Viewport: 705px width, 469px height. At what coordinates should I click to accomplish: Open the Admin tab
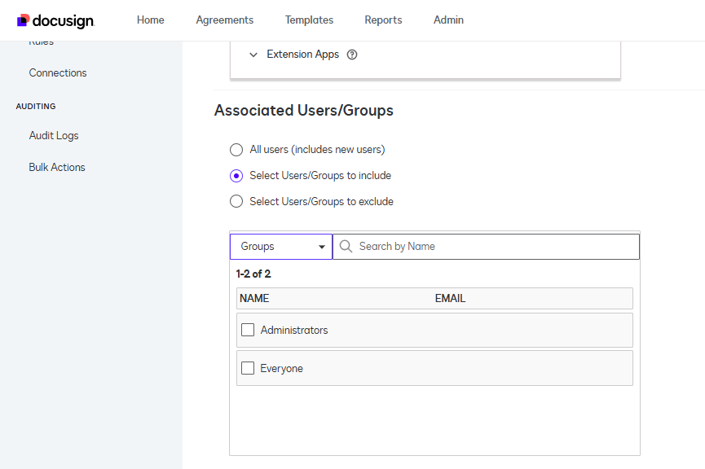449,20
